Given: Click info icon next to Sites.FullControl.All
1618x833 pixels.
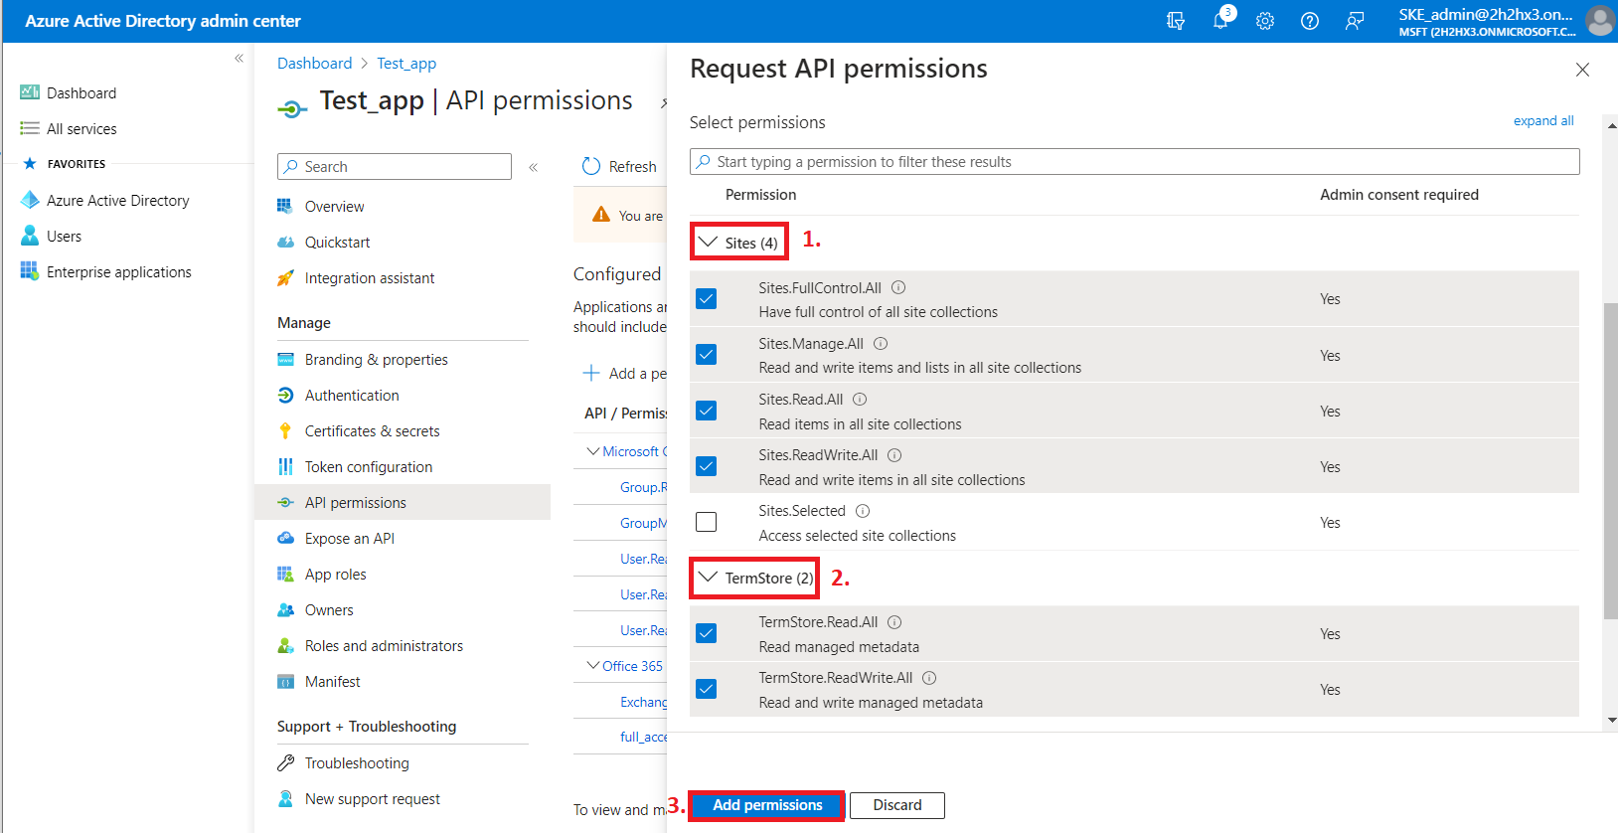Looking at the screenshot, I should 898,288.
